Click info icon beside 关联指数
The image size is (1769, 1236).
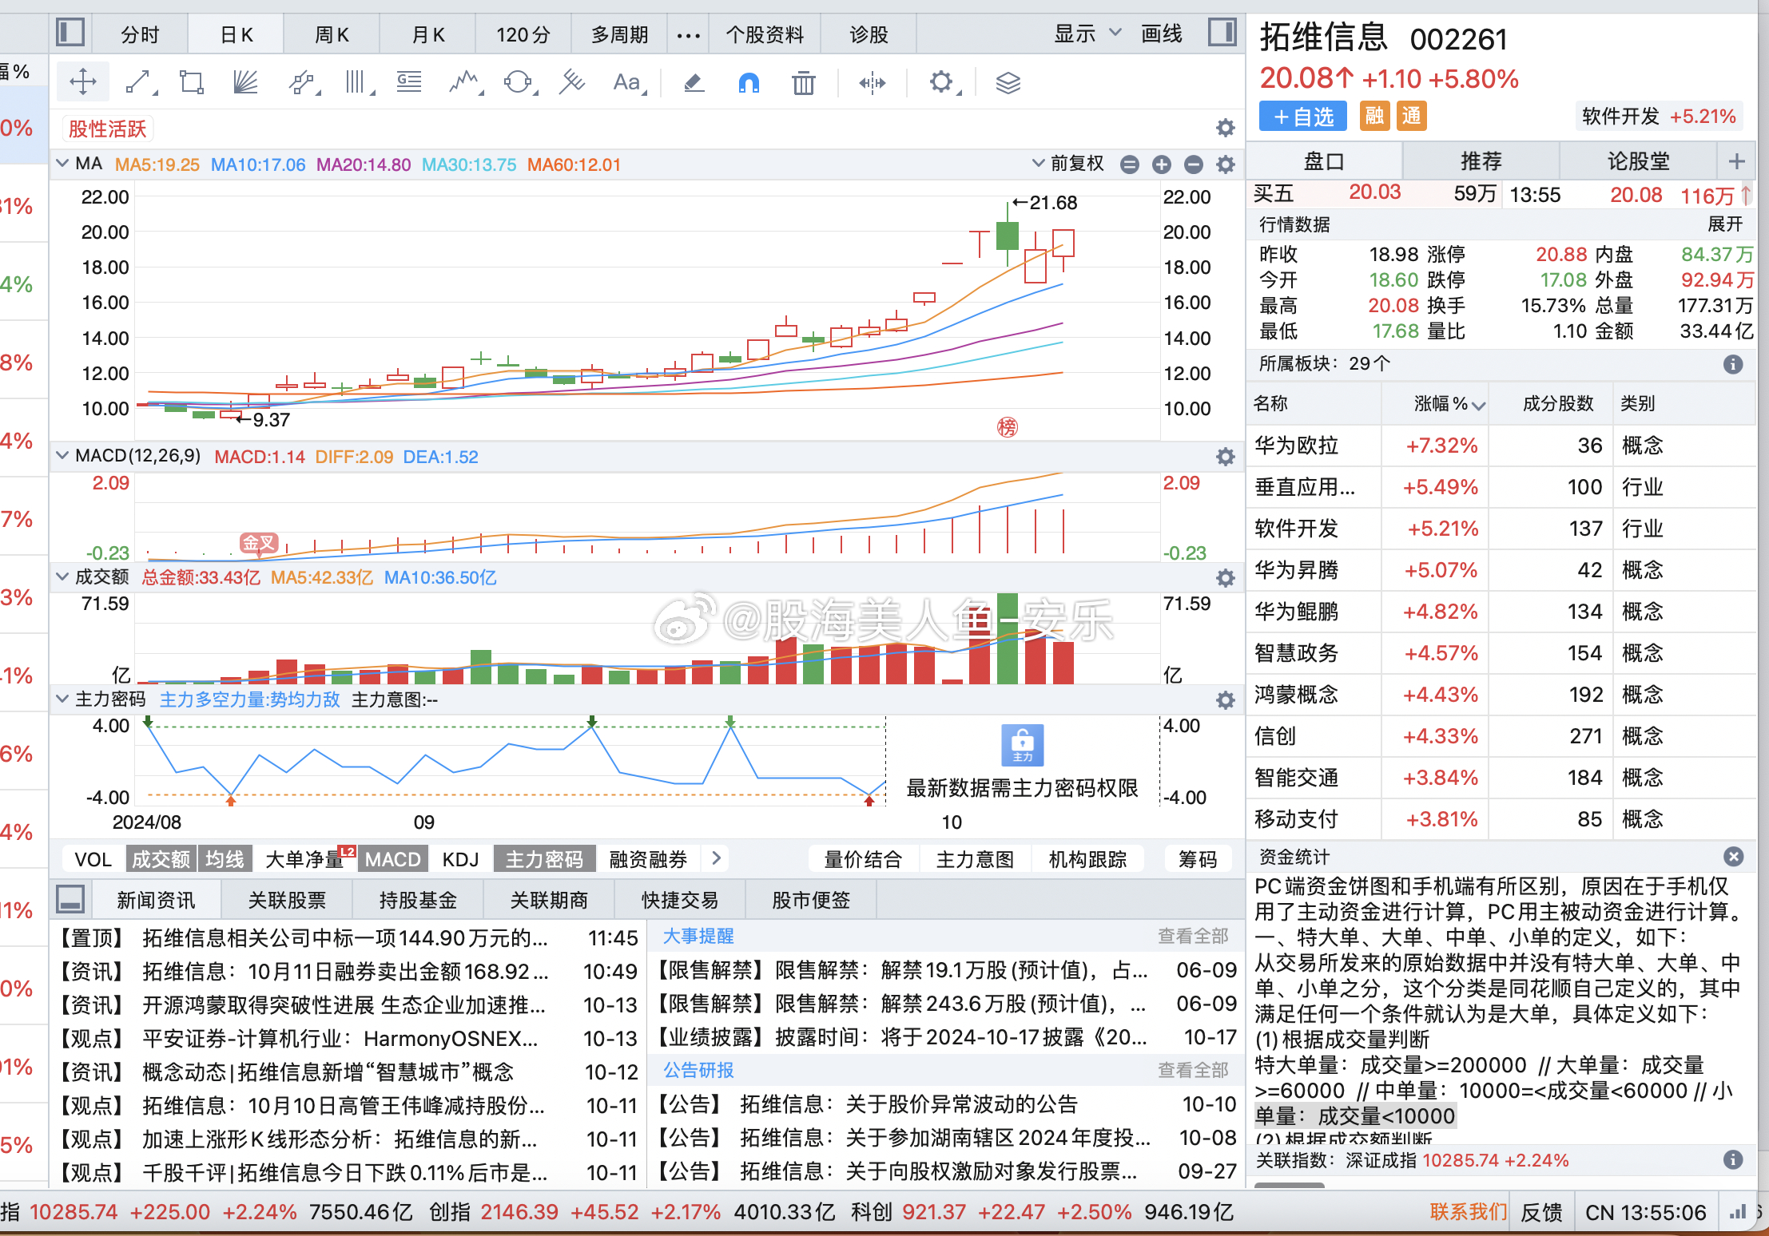[x=1732, y=1159]
